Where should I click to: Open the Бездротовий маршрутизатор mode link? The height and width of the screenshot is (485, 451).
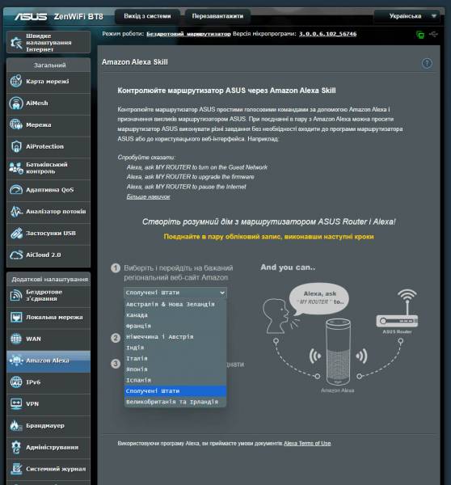tap(188, 34)
